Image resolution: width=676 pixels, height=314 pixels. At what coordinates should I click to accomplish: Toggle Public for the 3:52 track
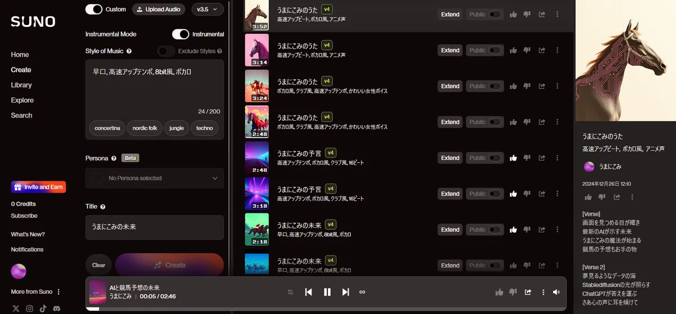coord(495,15)
